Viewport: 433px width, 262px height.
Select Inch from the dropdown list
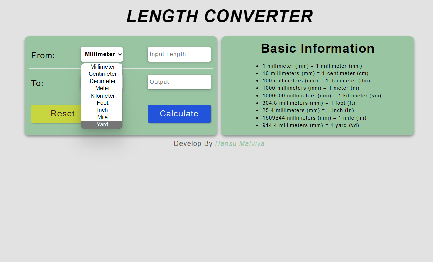pyautogui.click(x=102, y=110)
